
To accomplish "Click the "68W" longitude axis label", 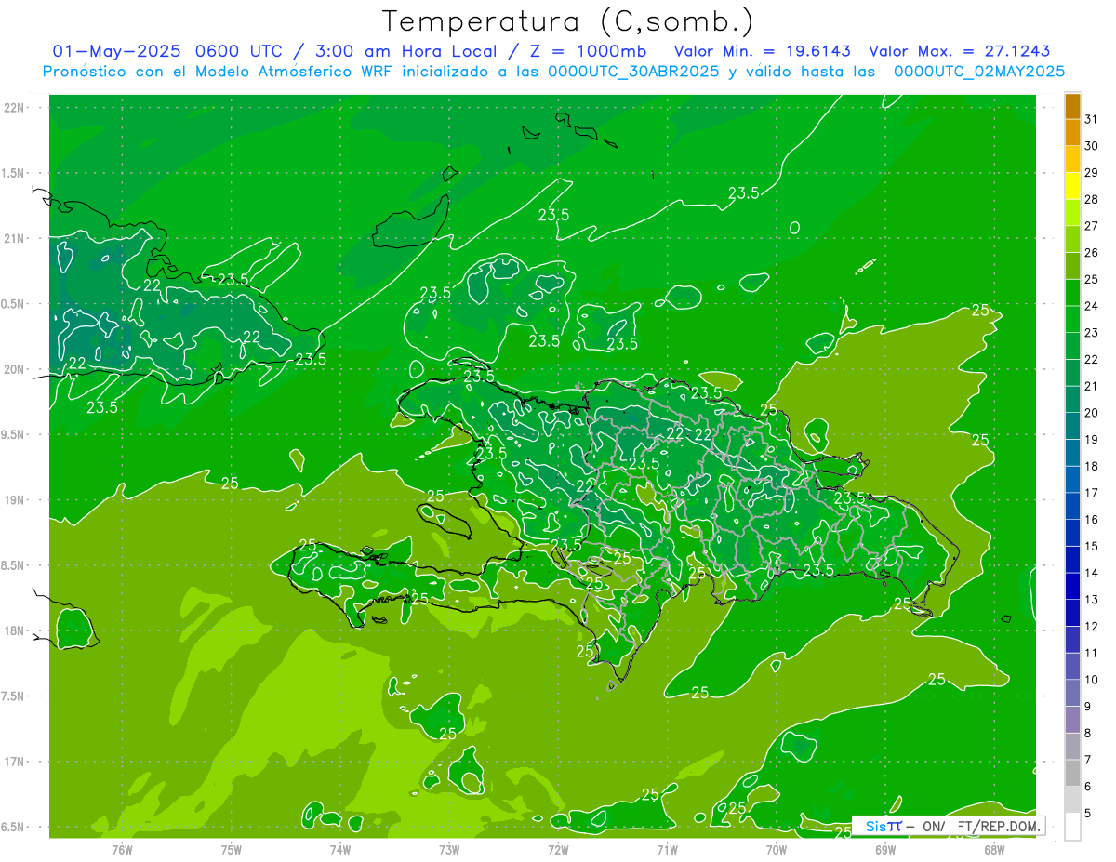I will 994,849.
